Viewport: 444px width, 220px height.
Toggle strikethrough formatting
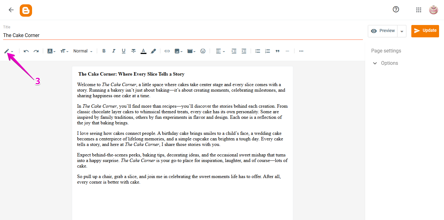[133, 51]
